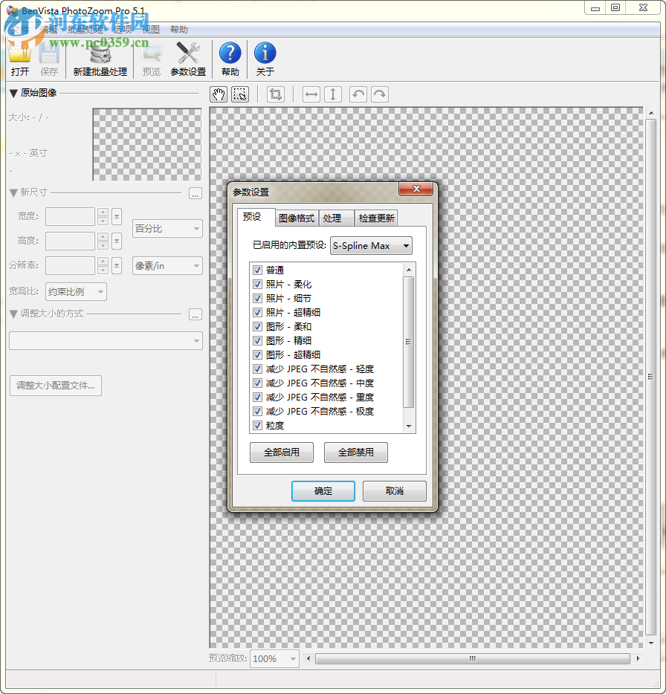
Task: Disable the 粒度 preset
Action: pos(257,425)
